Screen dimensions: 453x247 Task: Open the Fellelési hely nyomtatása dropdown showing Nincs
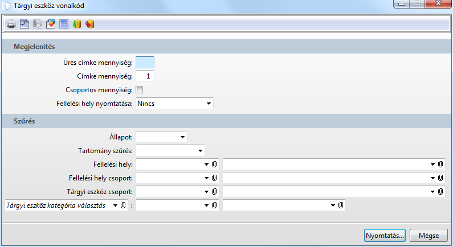pos(174,104)
